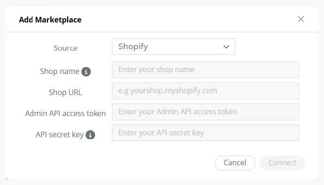Click the empty header area beside the title
Image resolution: width=324 pixels, height=185 pixels.
186,19
